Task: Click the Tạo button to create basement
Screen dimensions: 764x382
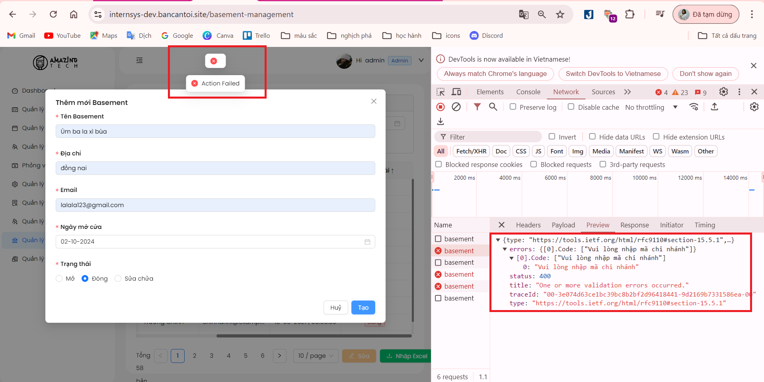Action: [363, 308]
